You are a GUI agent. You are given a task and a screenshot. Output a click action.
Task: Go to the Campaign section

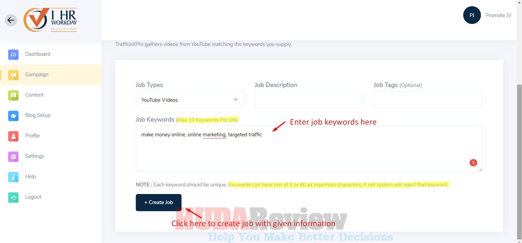(x=37, y=74)
